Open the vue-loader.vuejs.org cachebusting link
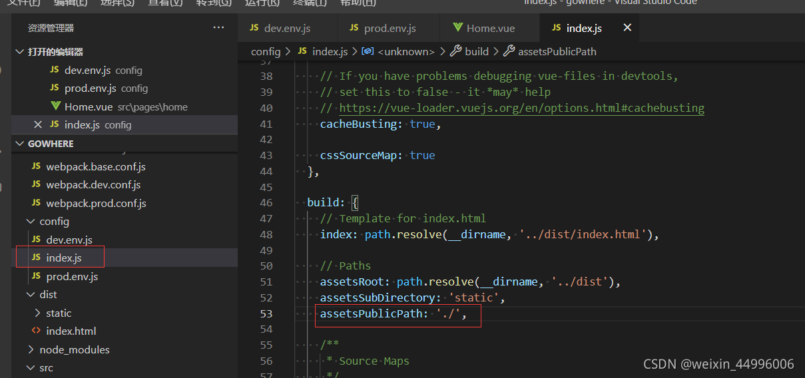This screenshot has height=378, width=805. click(x=521, y=108)
